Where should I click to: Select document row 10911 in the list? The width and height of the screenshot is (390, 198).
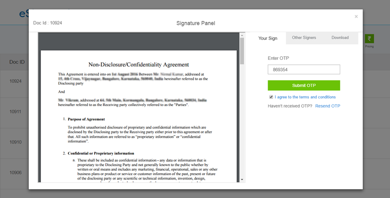16,112
